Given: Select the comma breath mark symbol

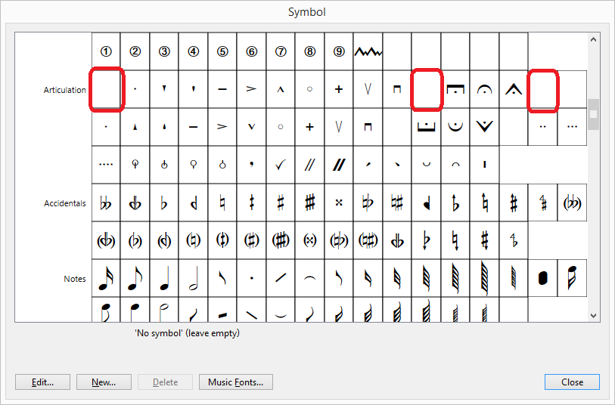Looking at the screenshot, I should [251, 163].
